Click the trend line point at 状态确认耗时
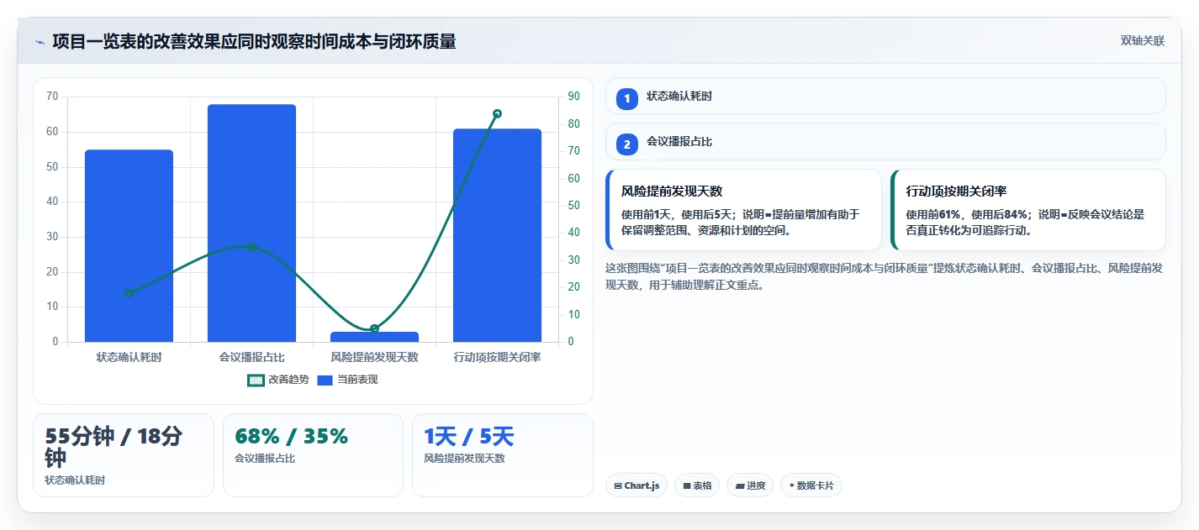The width and height of the screenshot is (1199, 530). click(x=129, y=293)
